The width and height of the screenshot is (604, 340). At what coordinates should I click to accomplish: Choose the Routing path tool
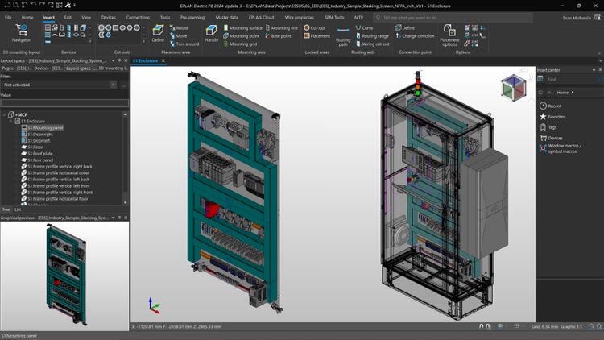343,32
